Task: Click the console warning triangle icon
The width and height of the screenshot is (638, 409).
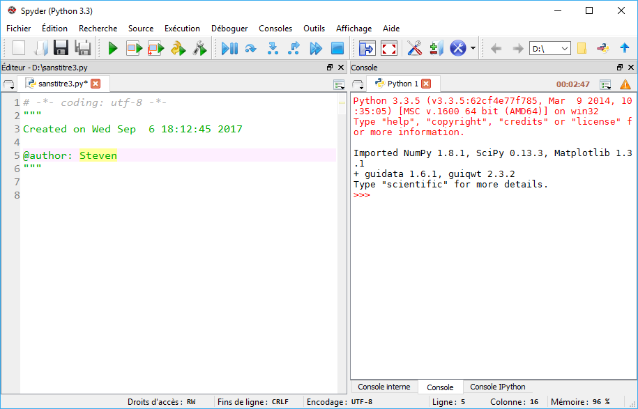Action: (625, 84)
